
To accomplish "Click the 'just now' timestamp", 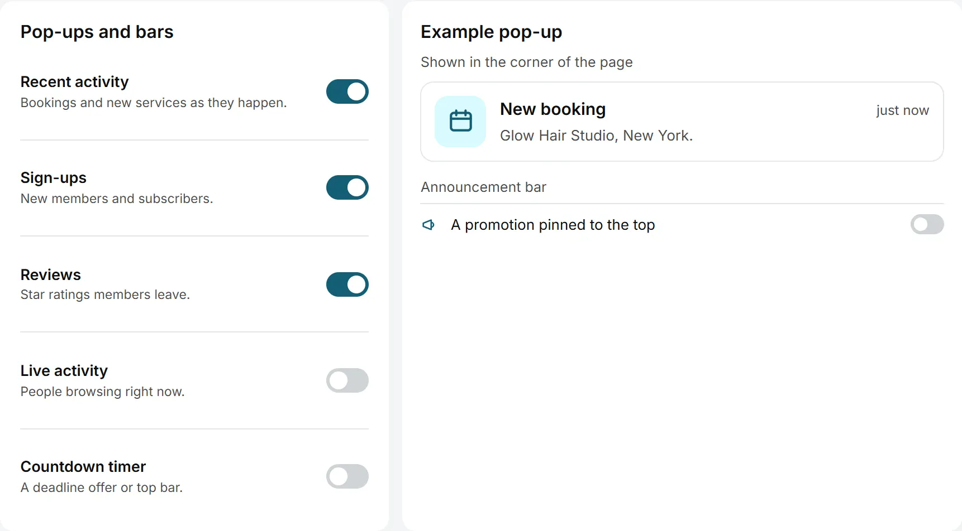I will 903,110.
